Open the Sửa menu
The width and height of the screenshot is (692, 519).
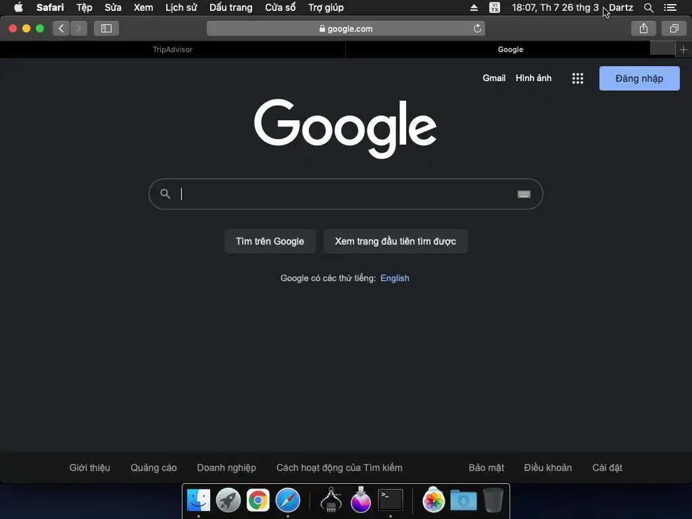[113, 7]
